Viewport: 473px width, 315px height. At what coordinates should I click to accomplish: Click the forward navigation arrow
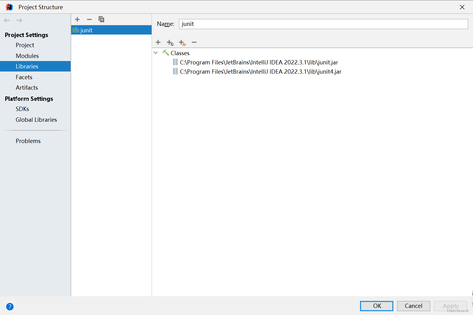click(x=19, y=20)
